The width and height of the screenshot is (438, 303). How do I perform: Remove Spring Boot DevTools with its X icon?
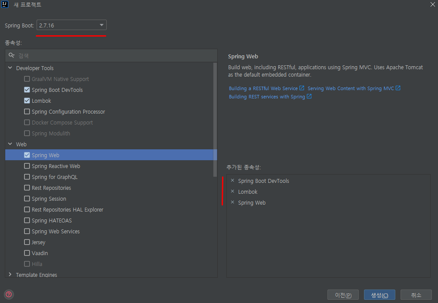(232, 180)
